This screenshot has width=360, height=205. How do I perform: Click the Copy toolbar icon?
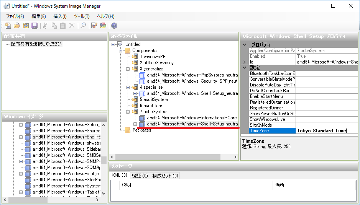point(54,26)
